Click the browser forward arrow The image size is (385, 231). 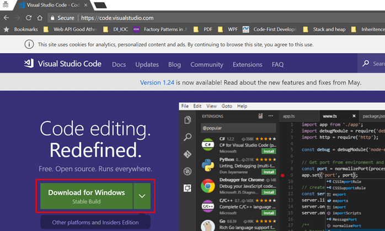[18, 18]
